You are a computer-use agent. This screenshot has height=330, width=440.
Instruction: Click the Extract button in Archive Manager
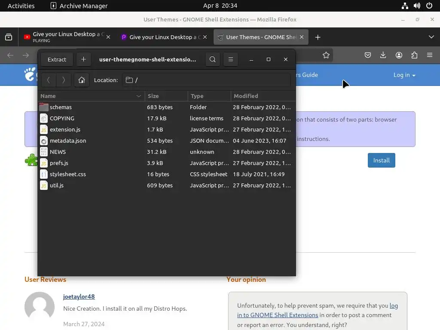click(x=57, y=59)
